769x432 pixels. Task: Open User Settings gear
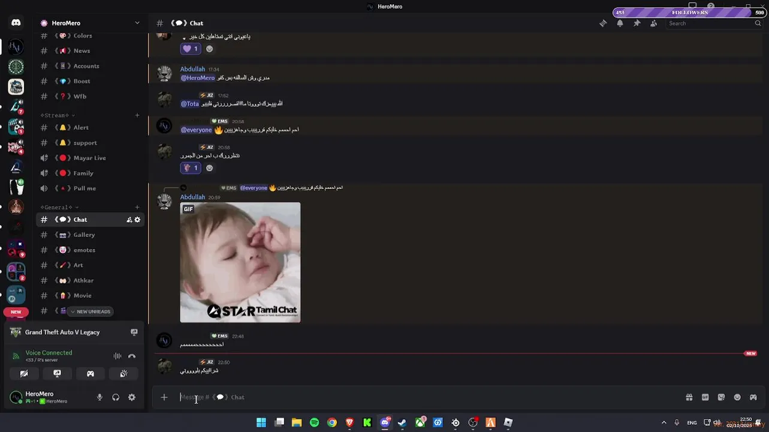[x=132, y=397]
